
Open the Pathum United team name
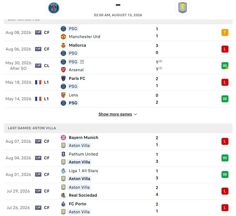click(83, 154)
